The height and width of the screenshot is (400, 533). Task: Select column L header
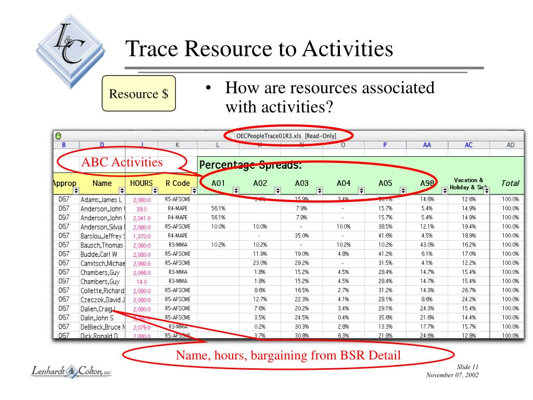(218, 145)
